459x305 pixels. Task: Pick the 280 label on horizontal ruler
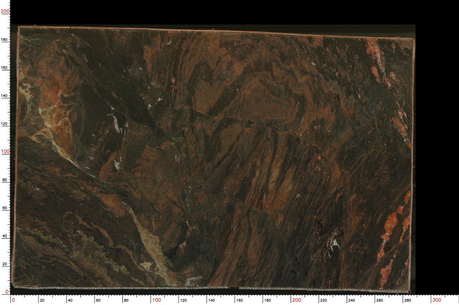click(407, 300)
